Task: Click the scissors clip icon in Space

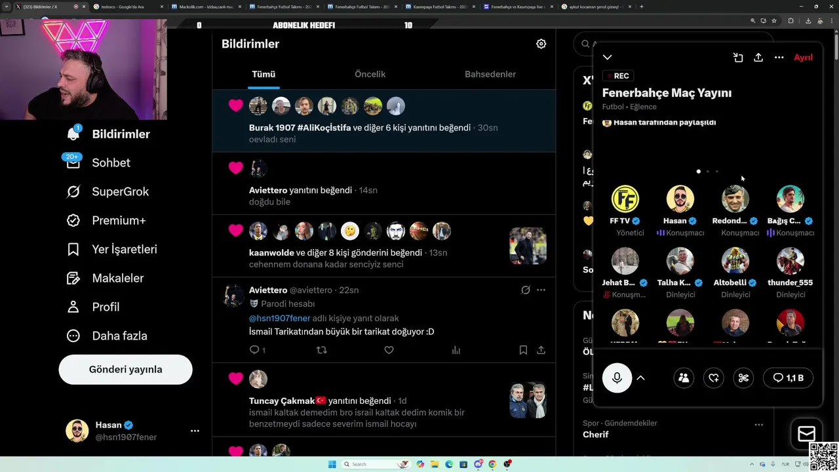Action: pos(743,378)
